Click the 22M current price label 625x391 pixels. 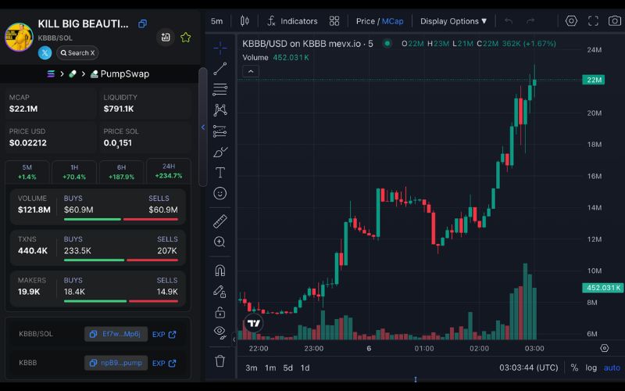tap(594, 80)
